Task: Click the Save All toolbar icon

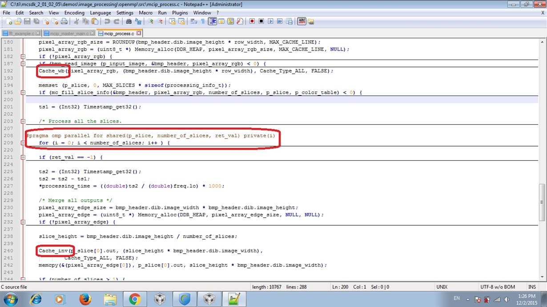Action: pyautogui.click(x=36, y=21)
